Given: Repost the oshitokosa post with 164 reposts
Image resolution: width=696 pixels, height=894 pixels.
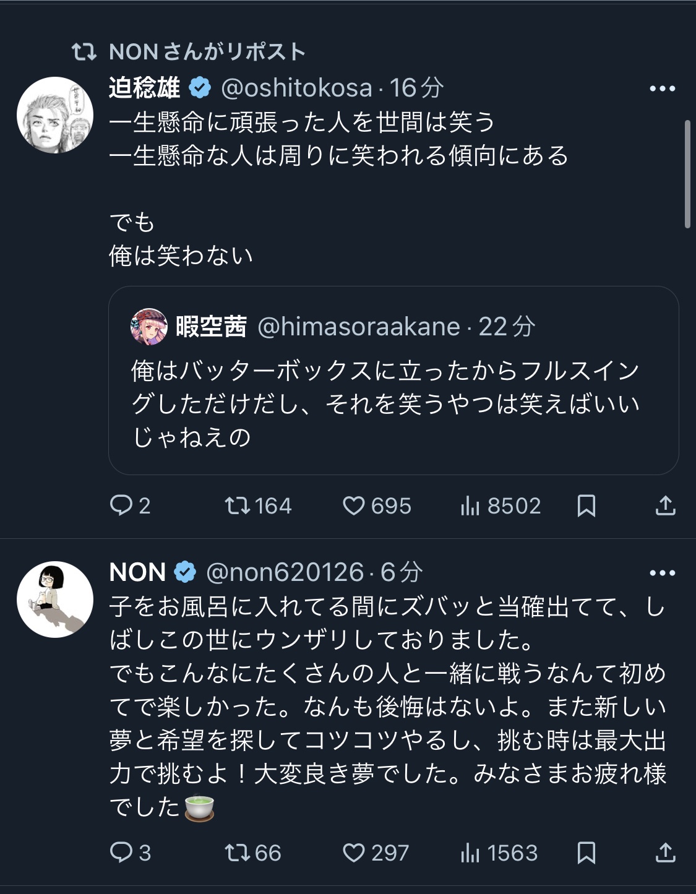Looking at the screenshot, I should [258, 506].
